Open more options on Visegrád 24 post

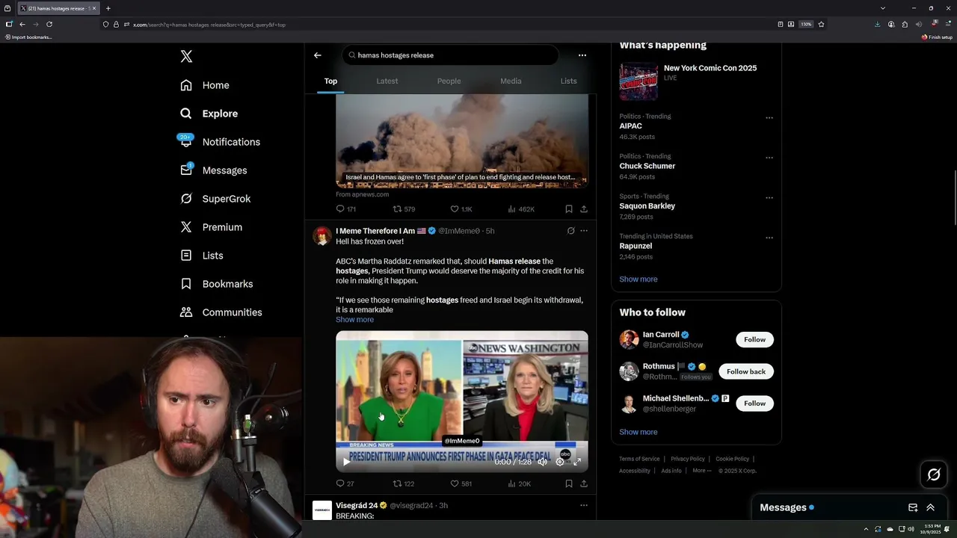point(584,506)
